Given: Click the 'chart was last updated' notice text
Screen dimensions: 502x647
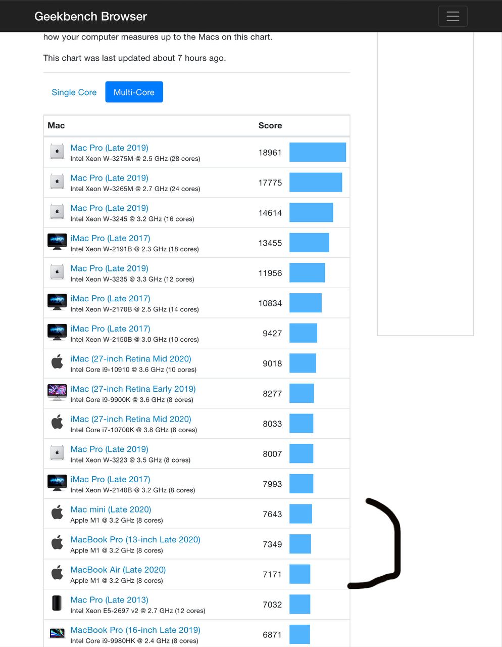Looking at the screenshot, I should [134, 58].
